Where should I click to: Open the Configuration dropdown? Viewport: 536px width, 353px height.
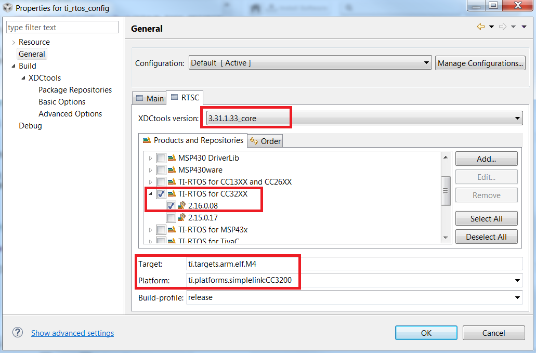point(310,63)
